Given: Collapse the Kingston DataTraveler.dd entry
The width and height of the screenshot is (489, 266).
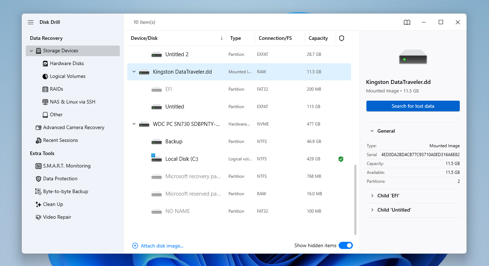Looking at the screenshot, I should 134,71.
